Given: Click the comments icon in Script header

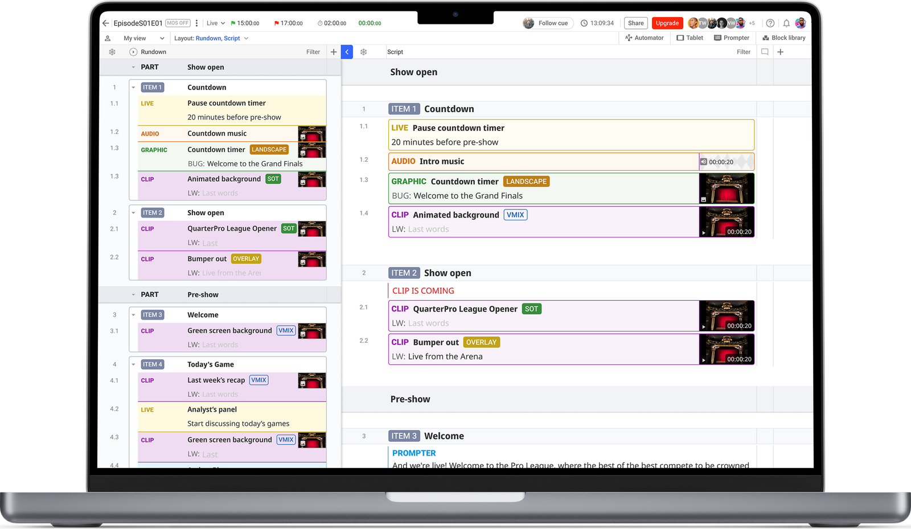Looking at the screenshot, I should (x=765, y=52).
